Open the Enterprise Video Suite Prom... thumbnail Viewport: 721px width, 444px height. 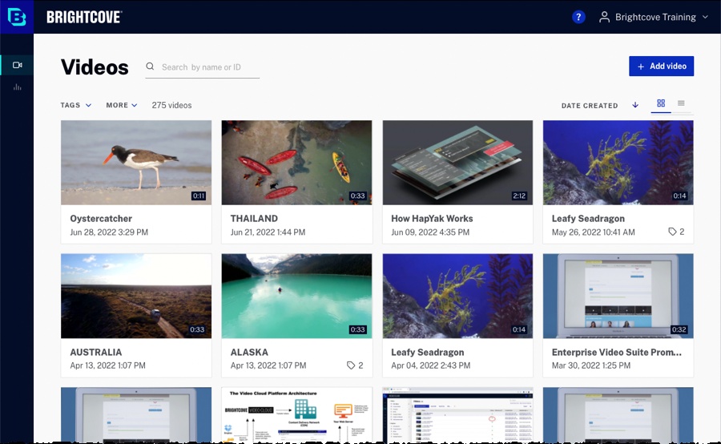coord(618,296)
